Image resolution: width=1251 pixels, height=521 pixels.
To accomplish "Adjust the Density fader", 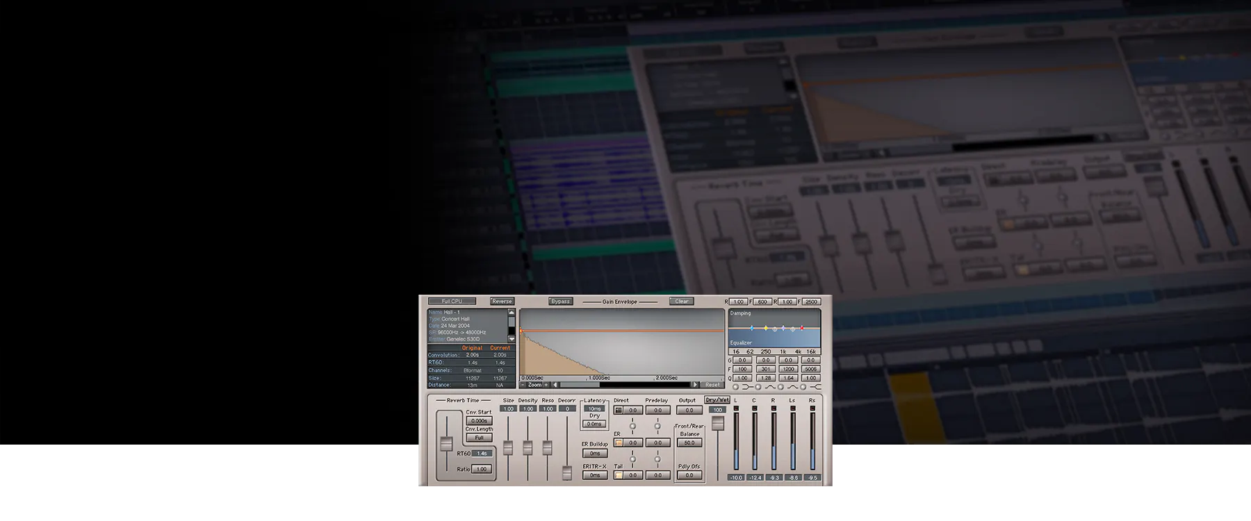I will click(528, 447).
